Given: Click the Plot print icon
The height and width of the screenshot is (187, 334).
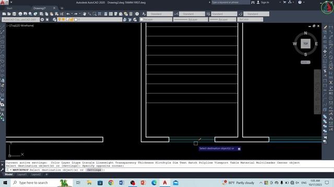Looking at the screenshot, I should [x=20, y=14].
